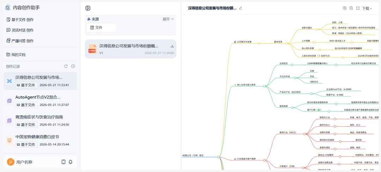
Task: Collapse the 核心业务与能力体系 branch node
Action: pyautogui.click(x=264, y=86)
